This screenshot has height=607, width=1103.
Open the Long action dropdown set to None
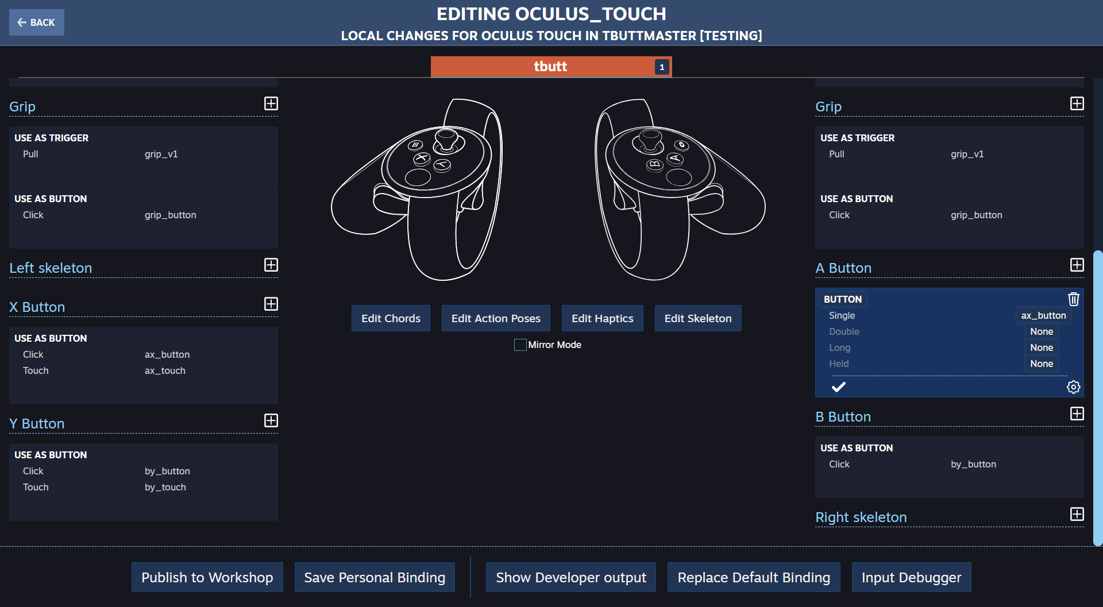tap(1041, 347)
